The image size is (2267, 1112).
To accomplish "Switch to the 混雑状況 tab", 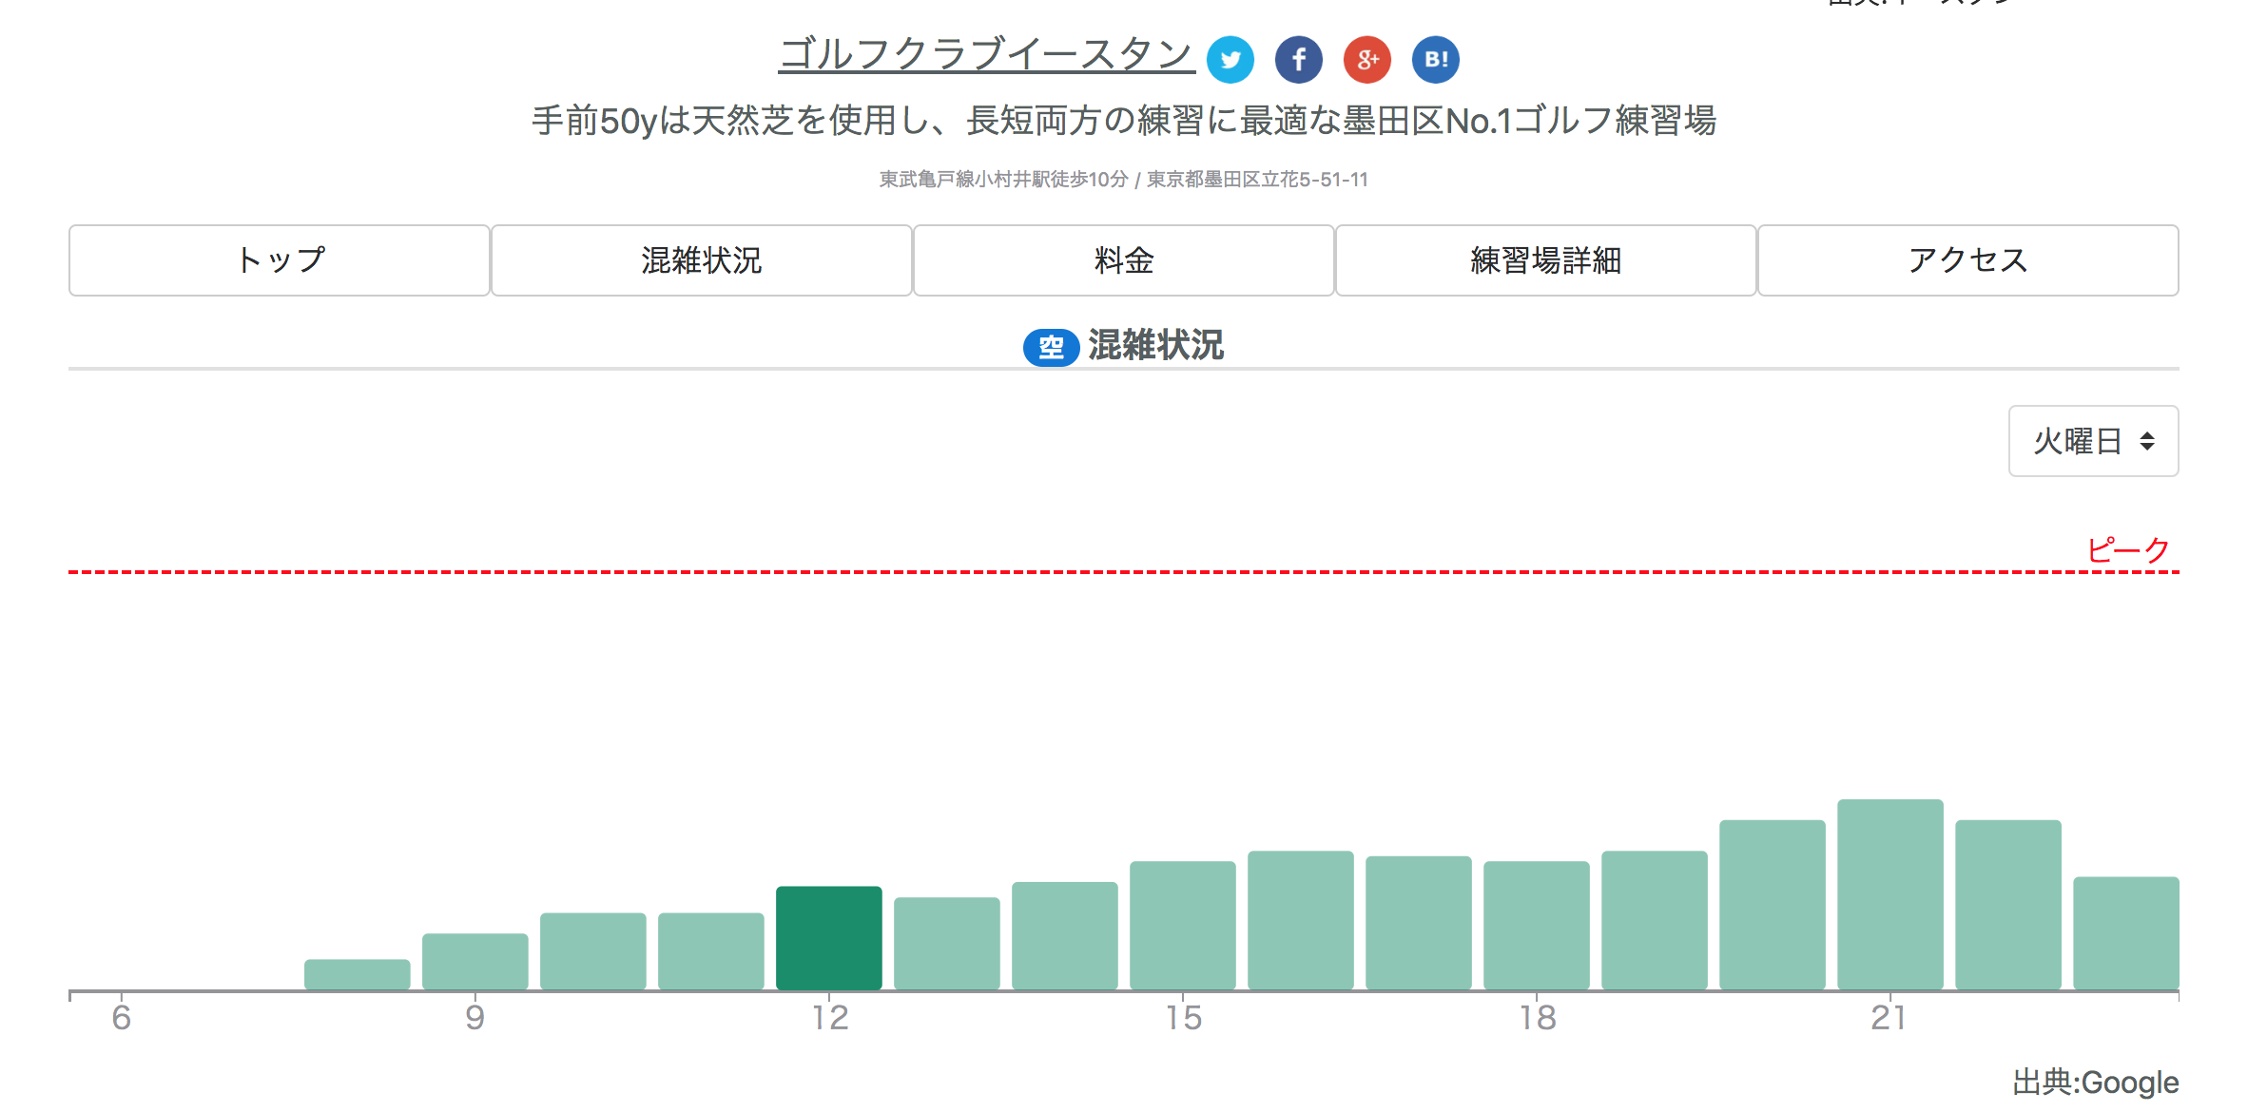I will click(x=702, y=260).
